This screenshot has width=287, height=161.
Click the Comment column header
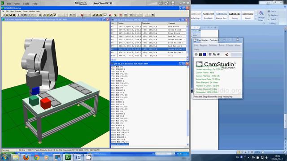(177, 23)
